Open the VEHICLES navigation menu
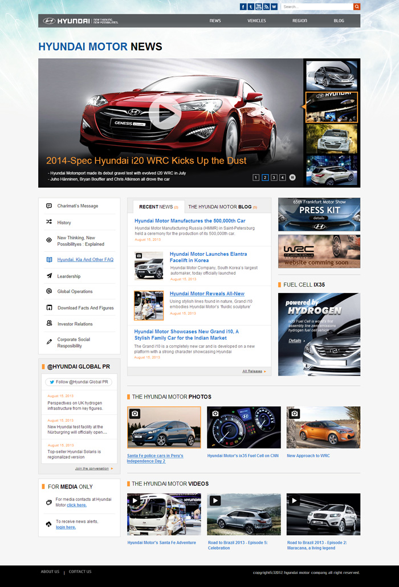The image size is (399, 587). click(x=256, y=21)
